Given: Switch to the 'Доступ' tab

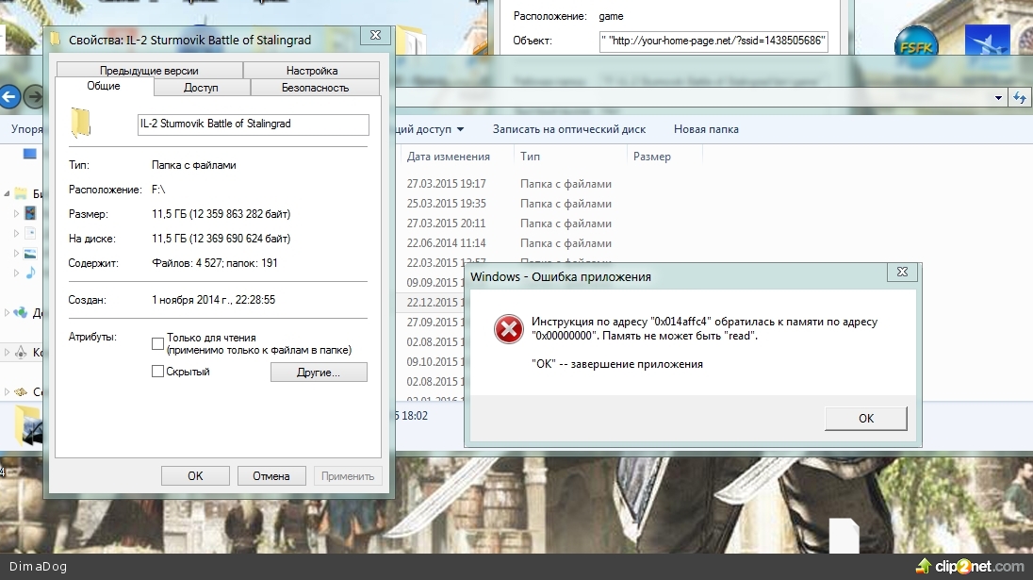Looking at the screenshot, I should 201,88.
